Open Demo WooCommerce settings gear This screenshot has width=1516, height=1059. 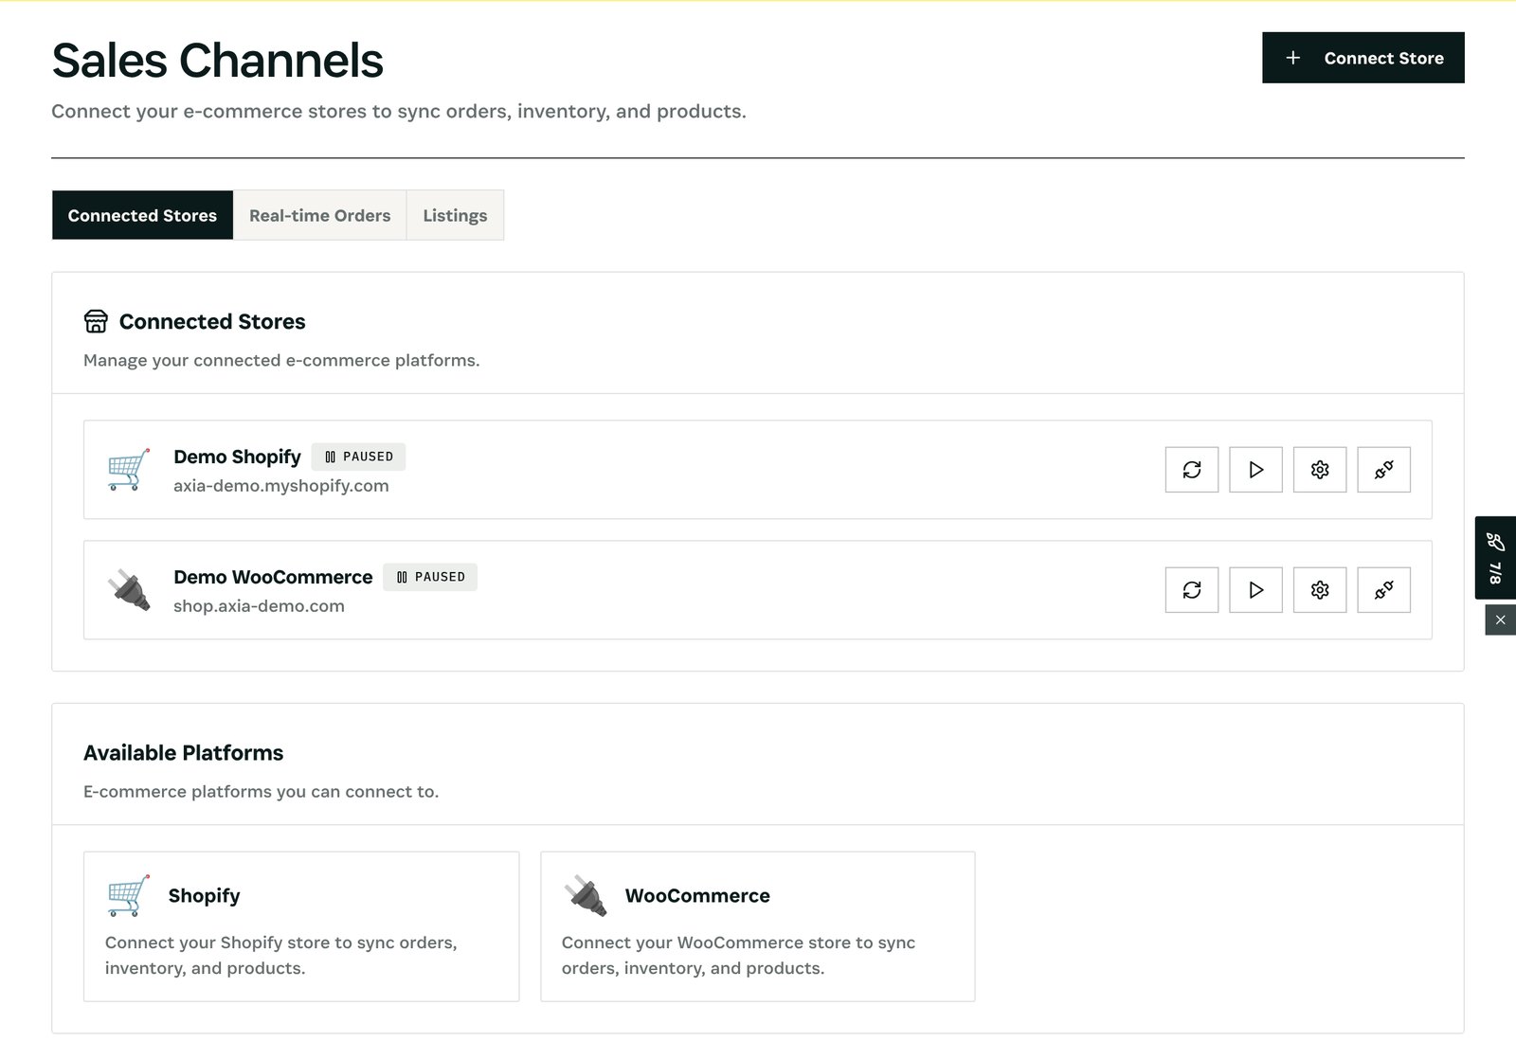(x=1320, y=590)
